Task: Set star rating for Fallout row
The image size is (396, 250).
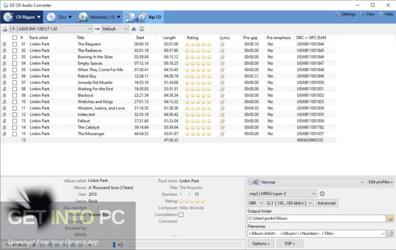Action: click(x=198, y=121)
